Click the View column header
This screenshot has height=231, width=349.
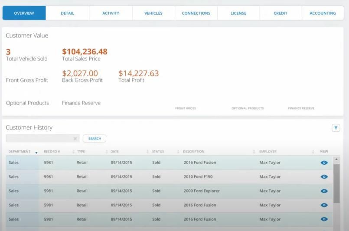click(324, 152)
